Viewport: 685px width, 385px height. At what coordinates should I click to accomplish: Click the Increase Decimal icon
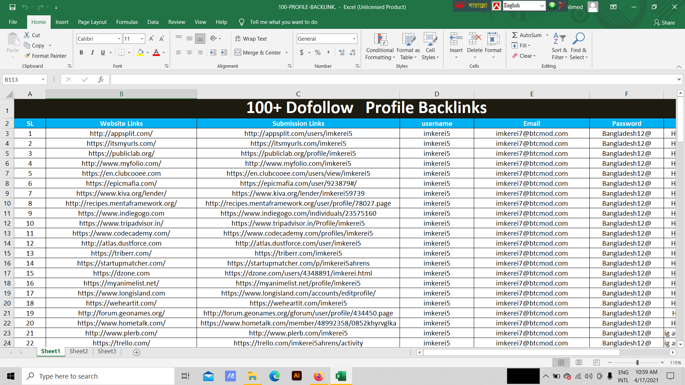[x=342, y=52]
